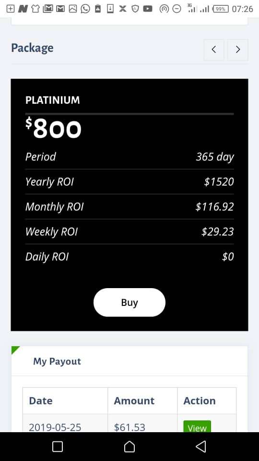
Task: Tap the WhatsApp notification icon in the status bar
Action: coord(85,9)
